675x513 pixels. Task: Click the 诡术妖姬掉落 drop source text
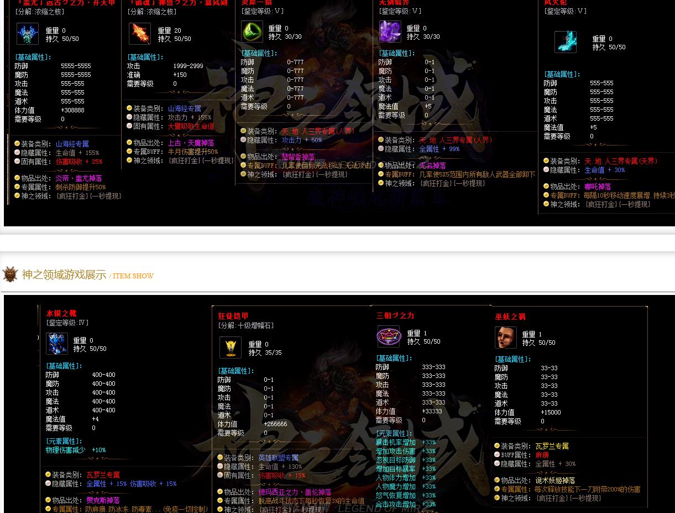(x=555, y=480)
